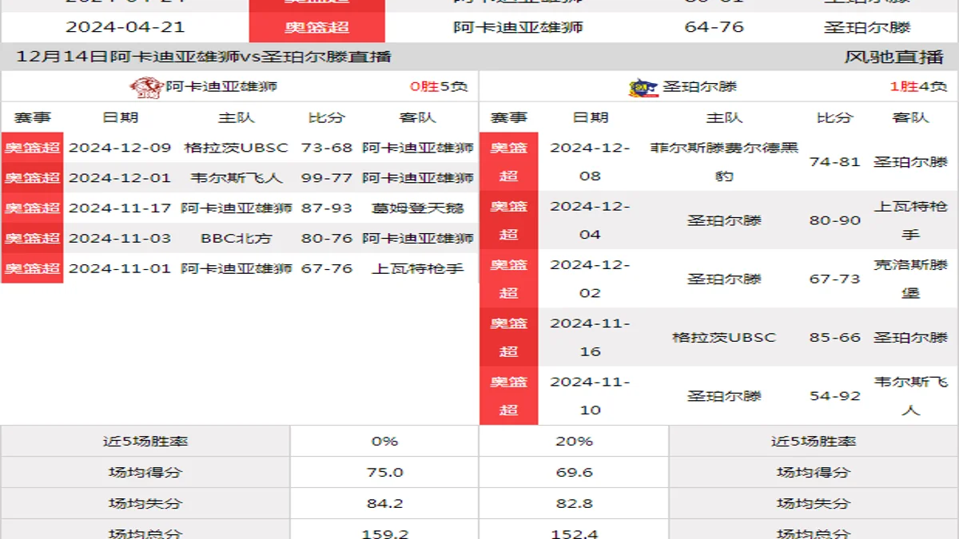This screenshot has height=539, width=959.
Task: Click score 74-81
Action: coord(835,161)
